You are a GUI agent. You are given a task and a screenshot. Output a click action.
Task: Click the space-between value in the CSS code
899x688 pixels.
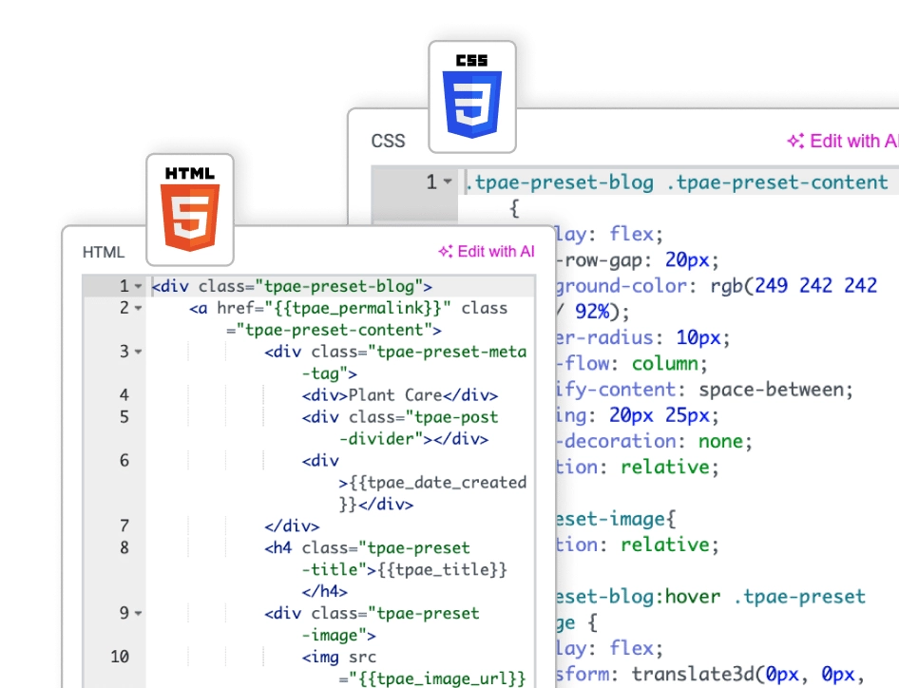tap(776, 390)
